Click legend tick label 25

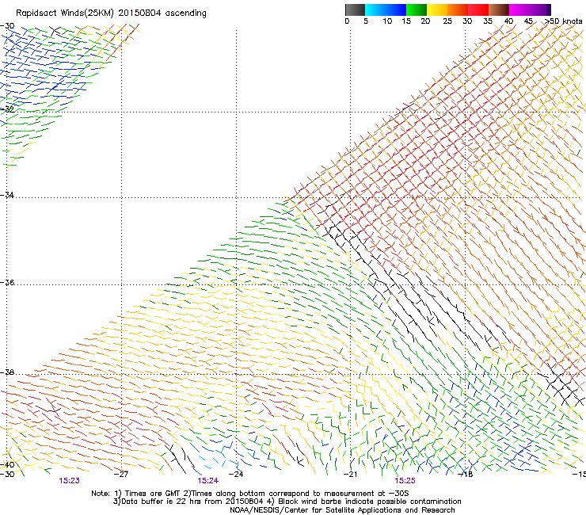pyautogui.click(x=447, y=21)
